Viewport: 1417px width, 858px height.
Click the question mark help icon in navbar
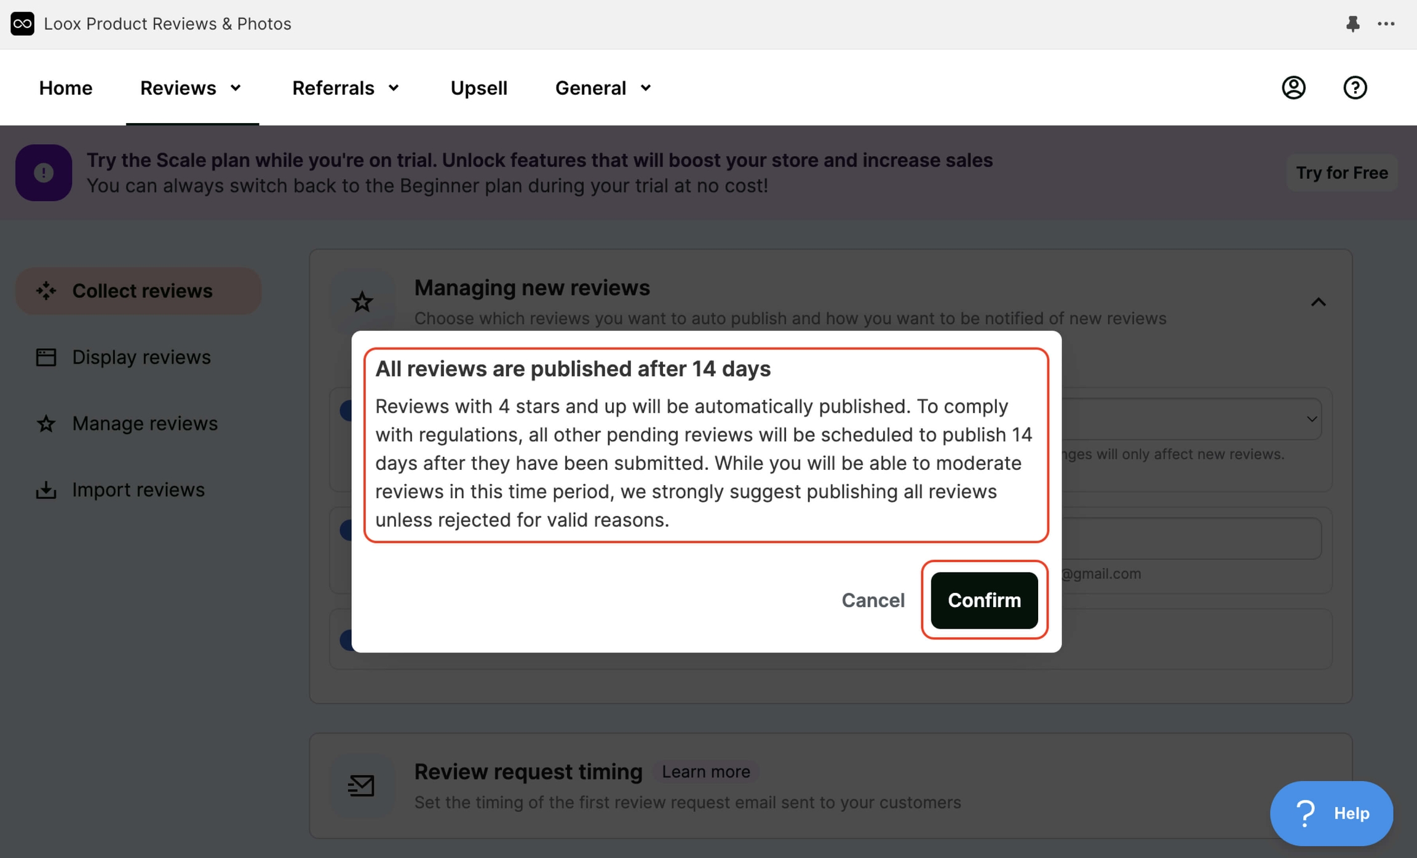(1354, 87)
